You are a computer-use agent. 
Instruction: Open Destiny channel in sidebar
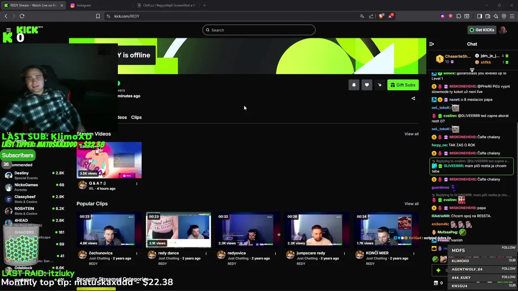click(34, 175)
